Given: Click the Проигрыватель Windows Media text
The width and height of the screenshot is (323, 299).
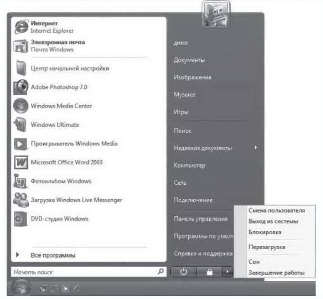Looking at the screenshot, I should coord(74,144).
